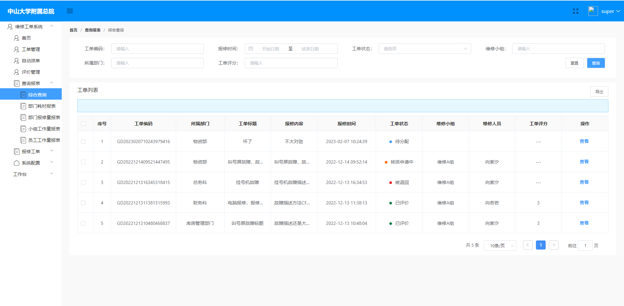Go to previous page arrow
624x306 pixels.
click(x=527, y=245)
